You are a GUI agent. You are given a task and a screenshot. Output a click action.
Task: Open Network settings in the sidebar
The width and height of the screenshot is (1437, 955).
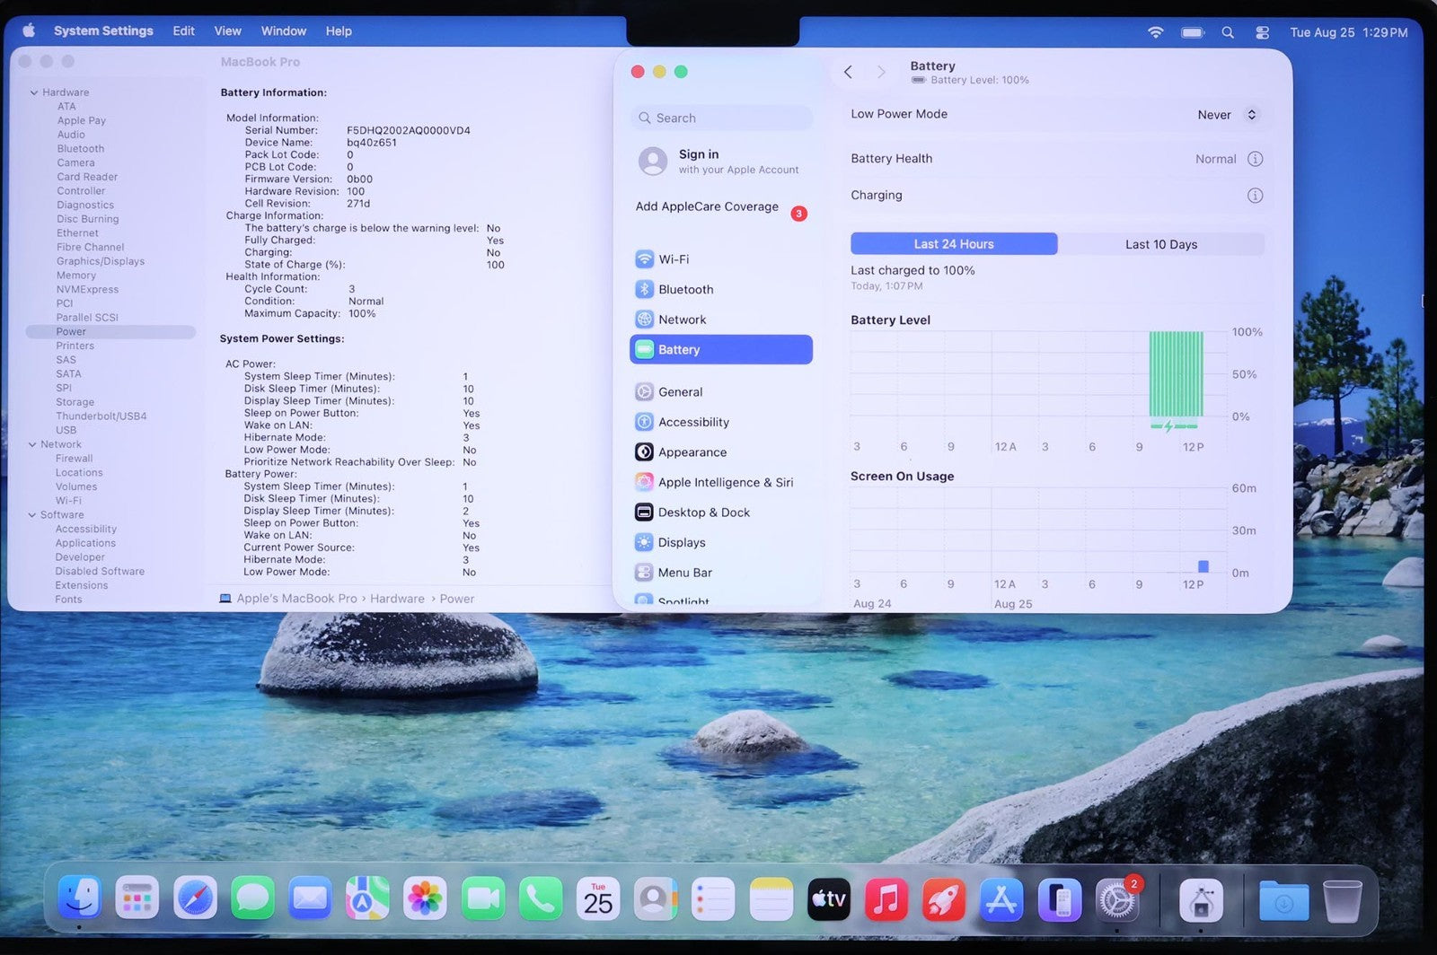(721, 320)
